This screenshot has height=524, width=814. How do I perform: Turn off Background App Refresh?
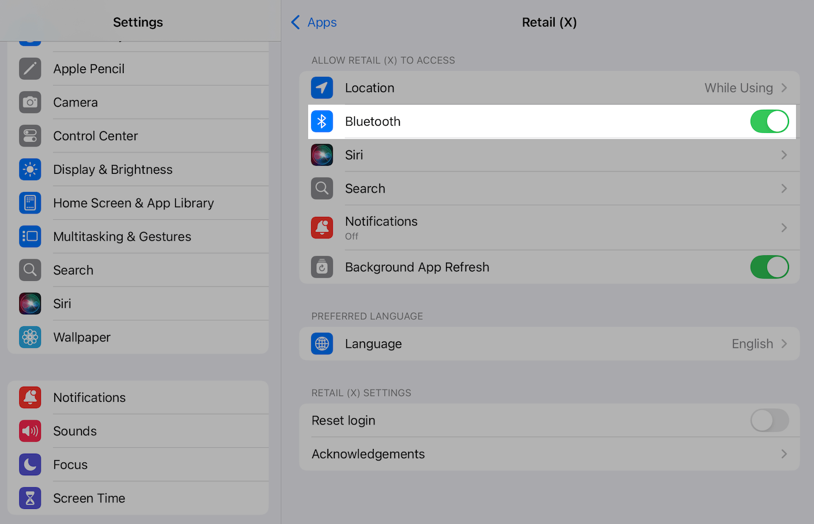pyautogui.click(x=769, y=267)
